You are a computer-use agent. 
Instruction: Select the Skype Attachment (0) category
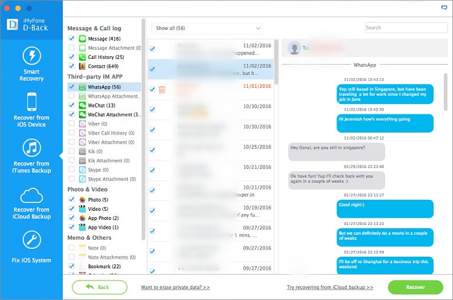click(x=112, y=179)
